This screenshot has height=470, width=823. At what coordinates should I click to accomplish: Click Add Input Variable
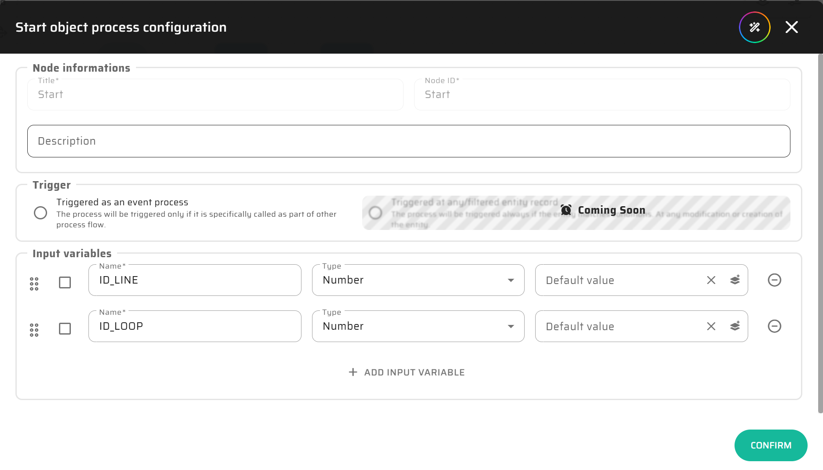pyautogui.click(x=407, y=372)
